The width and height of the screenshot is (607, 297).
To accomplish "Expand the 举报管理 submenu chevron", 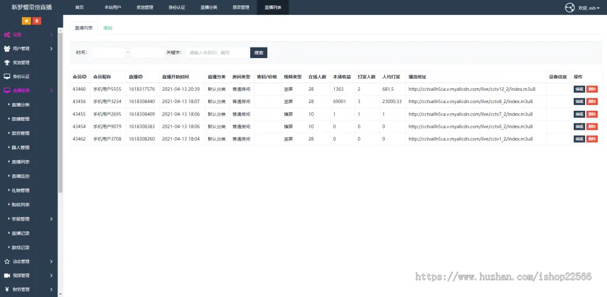I will (52, 219).
